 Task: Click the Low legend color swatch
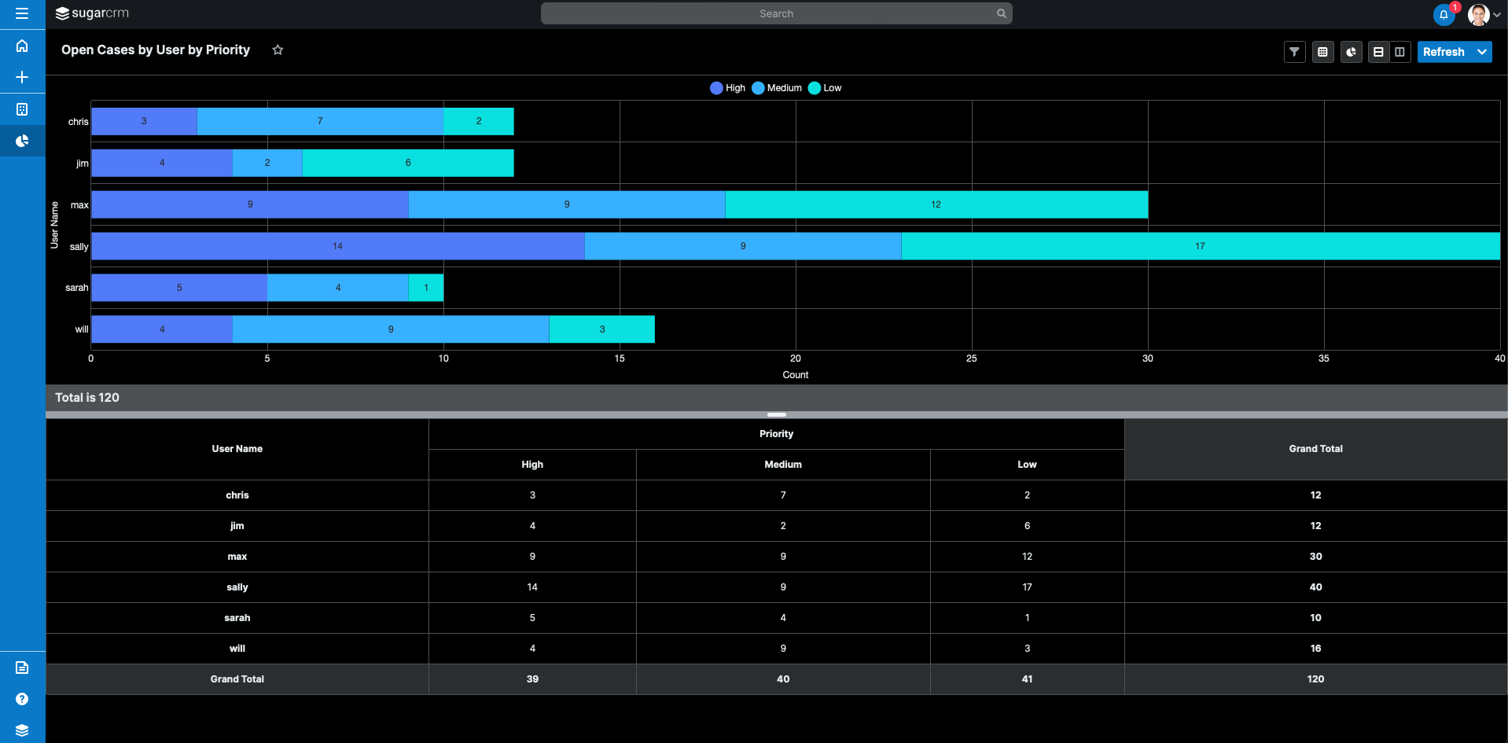815,88
